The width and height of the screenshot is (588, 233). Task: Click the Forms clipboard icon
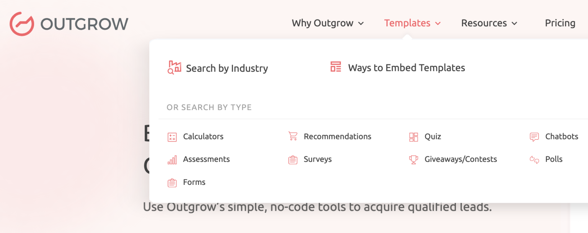click(x=172, y=183)
